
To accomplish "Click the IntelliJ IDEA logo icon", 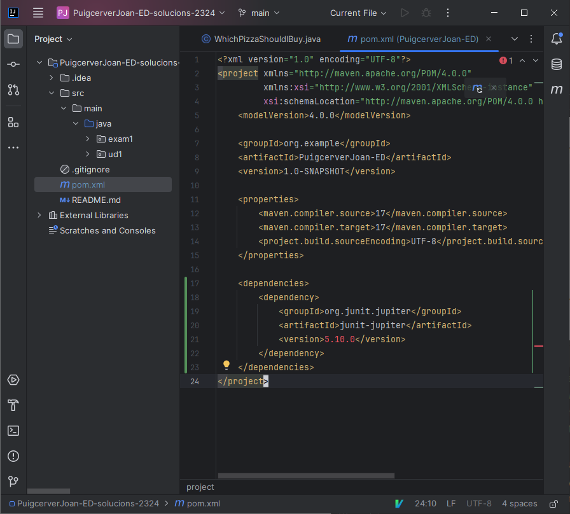I will (13, 13).
